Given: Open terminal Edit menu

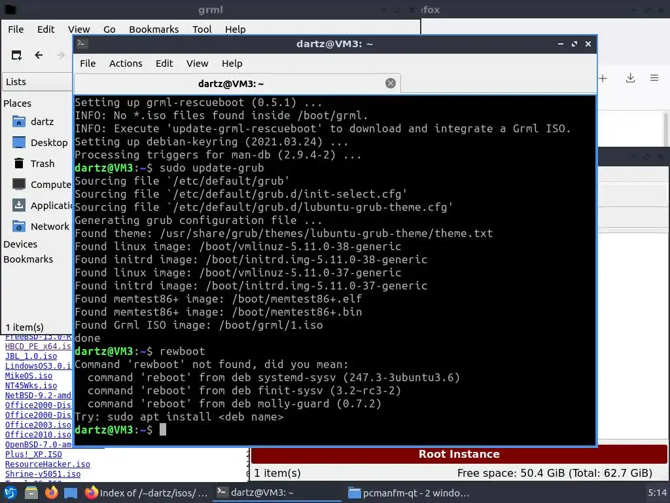Looking at the screenshot, I should (x=164, y=64).
